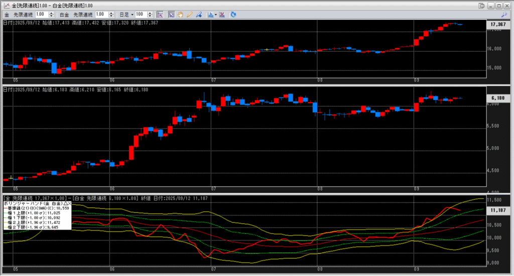The width and height of the screenshot is (514, 276).
Task: Activate the arrow pointer selection tool
Action: point(171,15)
